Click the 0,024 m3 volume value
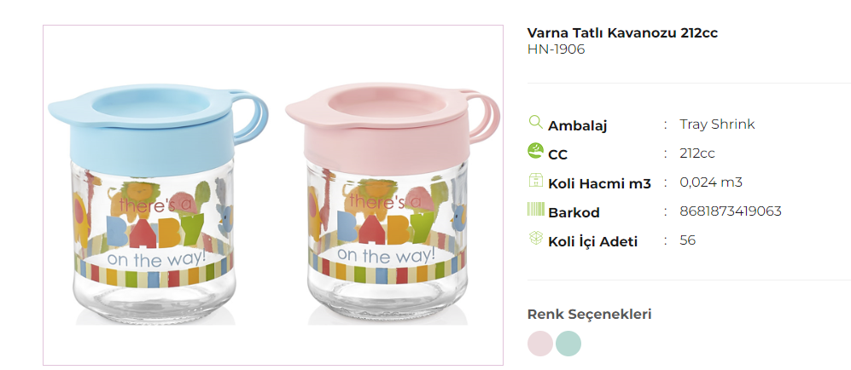This screenshot has height=370, width=851. (711, 182)
